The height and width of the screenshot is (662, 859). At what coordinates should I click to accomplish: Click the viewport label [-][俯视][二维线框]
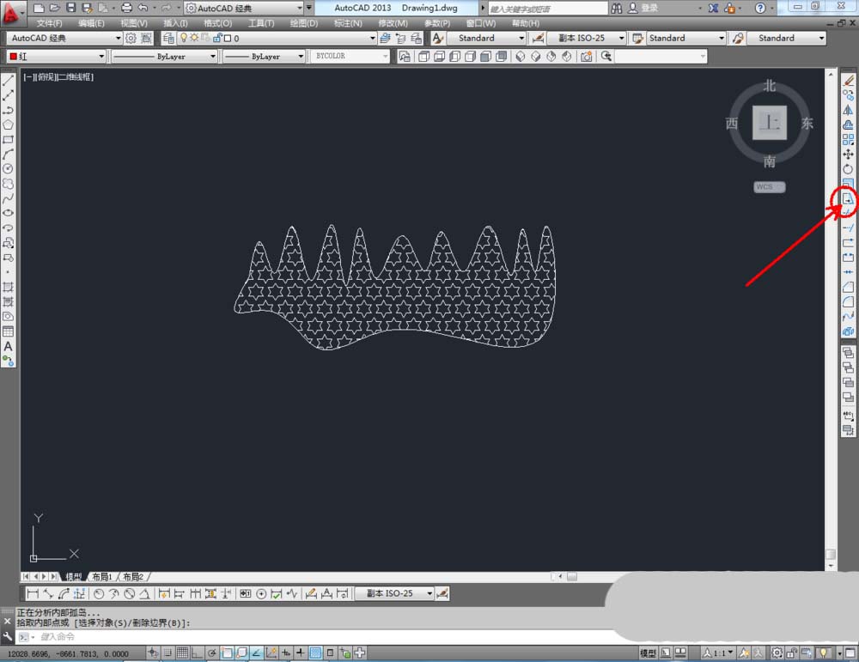(x=58, y=77)
